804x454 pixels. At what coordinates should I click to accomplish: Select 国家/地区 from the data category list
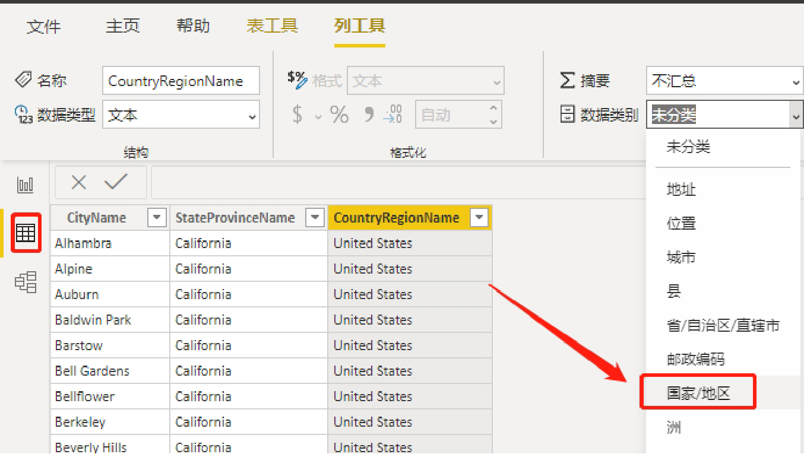[x=698, y=393]
